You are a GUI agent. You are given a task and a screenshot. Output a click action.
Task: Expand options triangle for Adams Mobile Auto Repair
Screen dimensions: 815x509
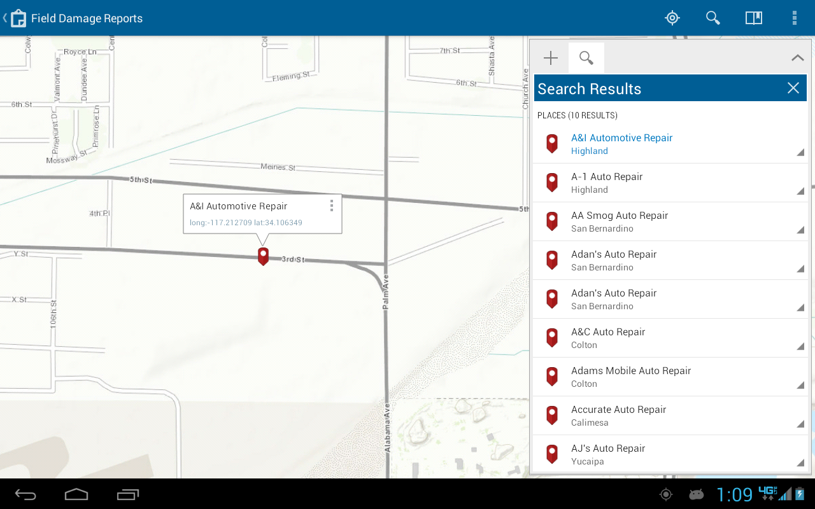point(800,386)
